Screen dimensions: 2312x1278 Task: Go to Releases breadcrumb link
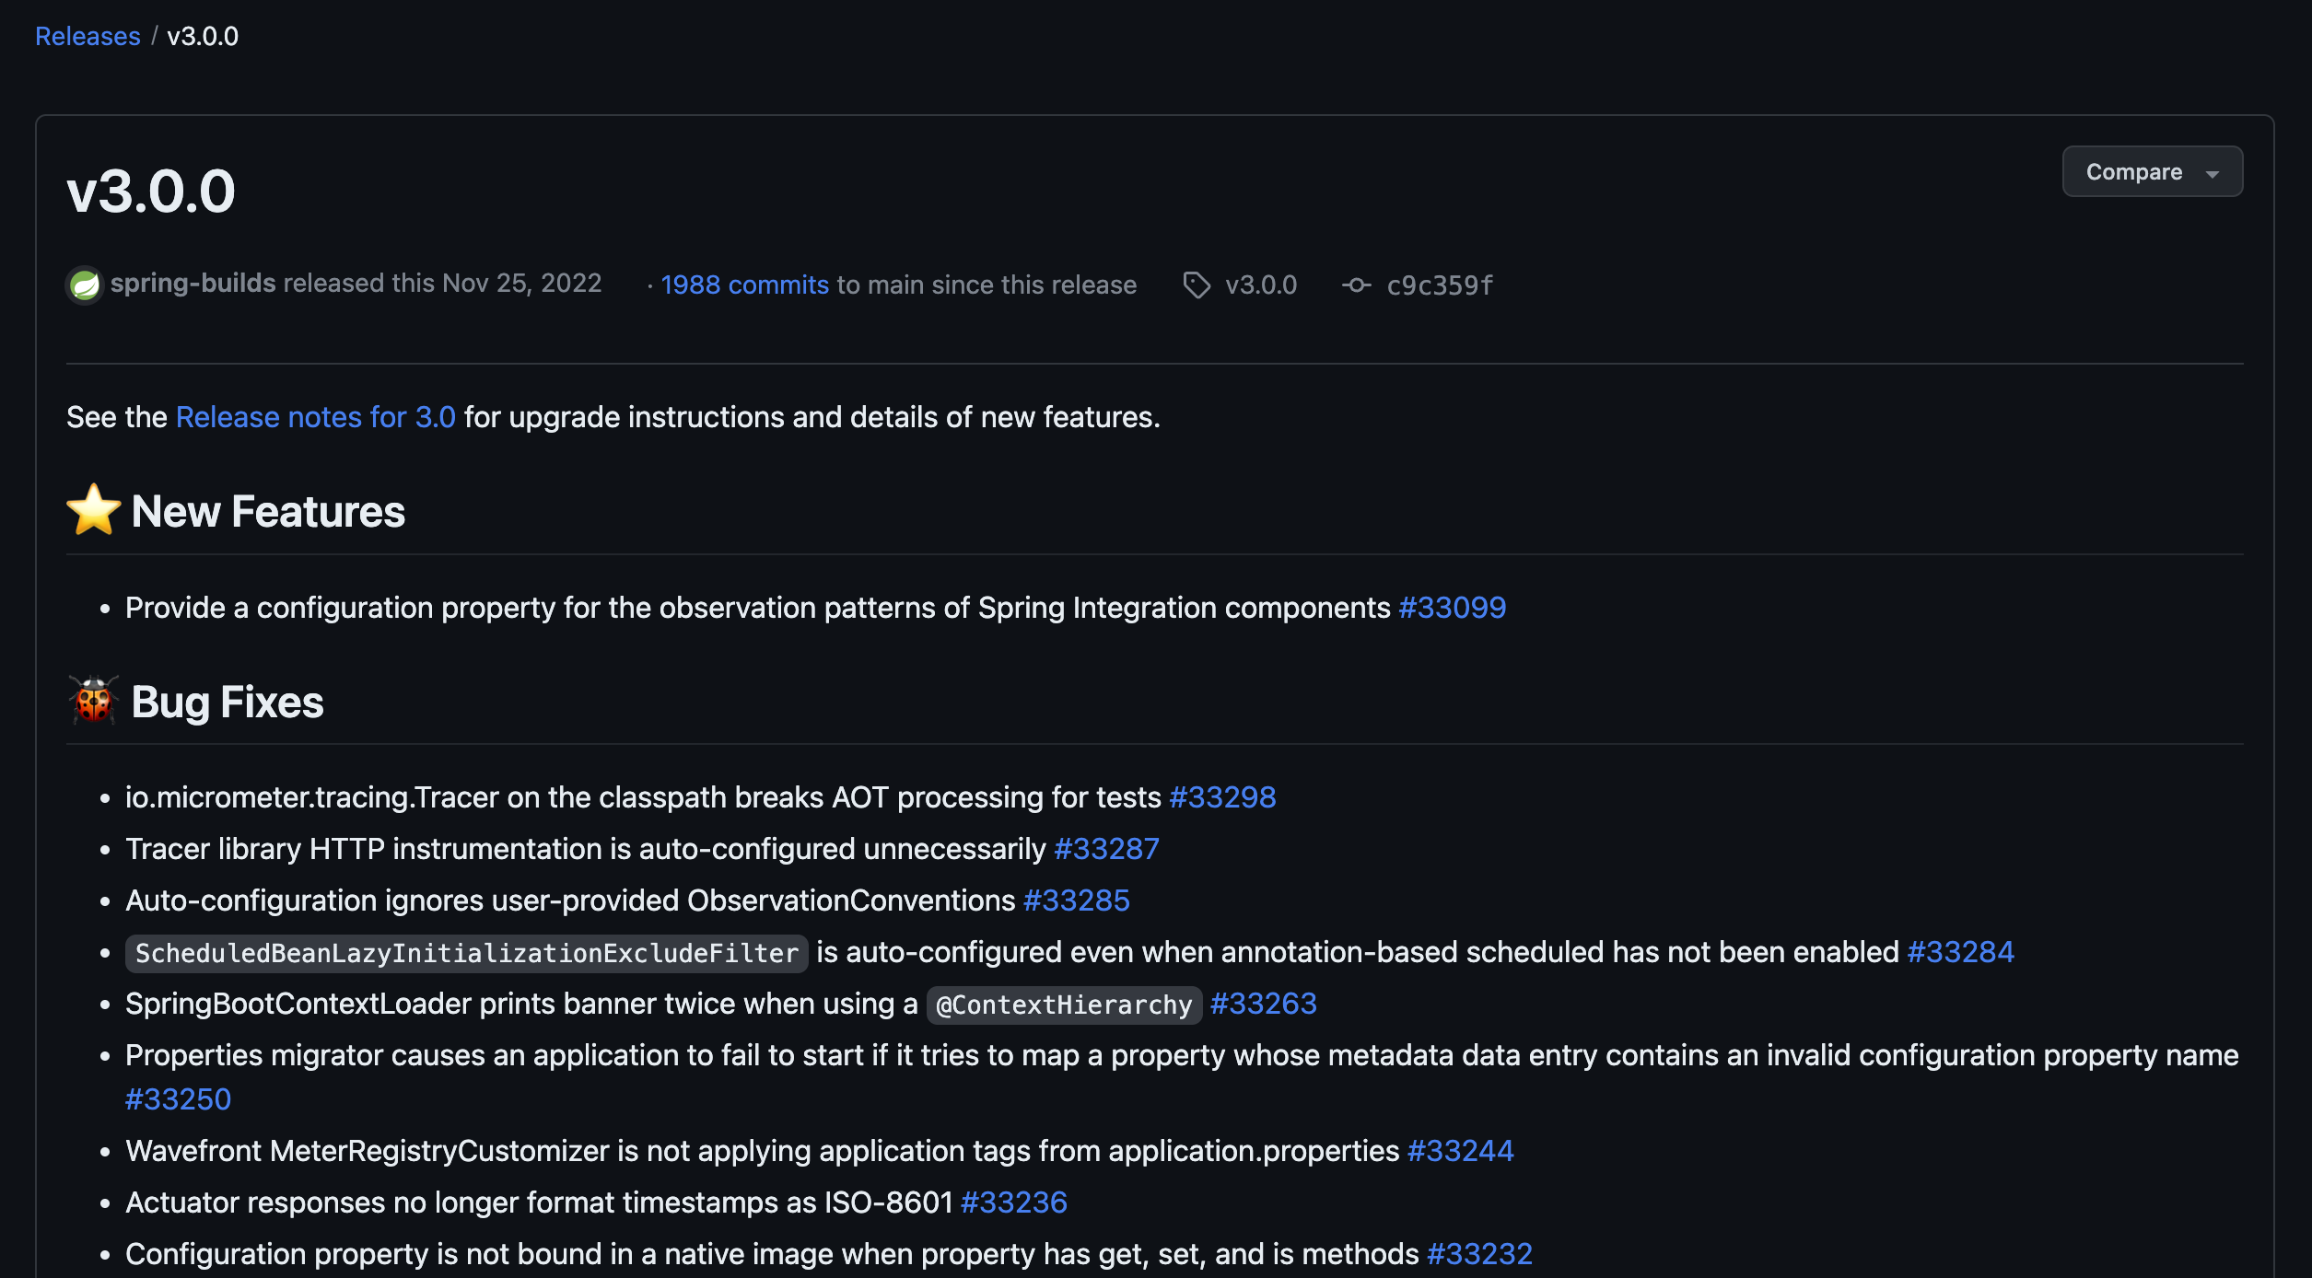click(88, 37)
